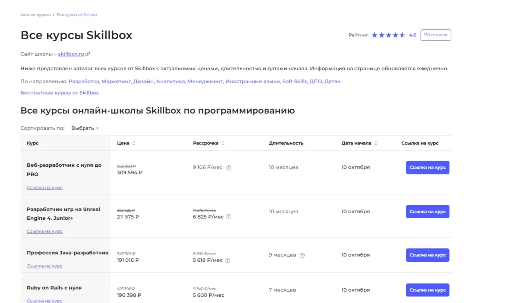Visit the skillbox.ru school website link

tap(71, 54)
